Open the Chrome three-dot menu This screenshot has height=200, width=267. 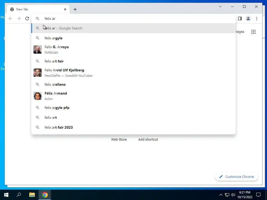pyautogui.click(x=257, y=18)
